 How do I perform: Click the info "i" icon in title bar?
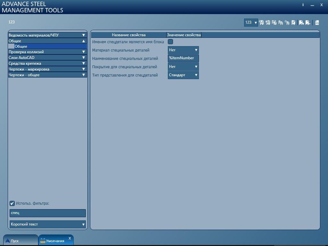(303, 5)
